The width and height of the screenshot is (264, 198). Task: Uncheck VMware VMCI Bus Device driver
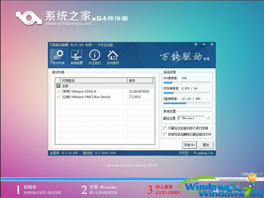pyautogui.click(x=58, y=97)
